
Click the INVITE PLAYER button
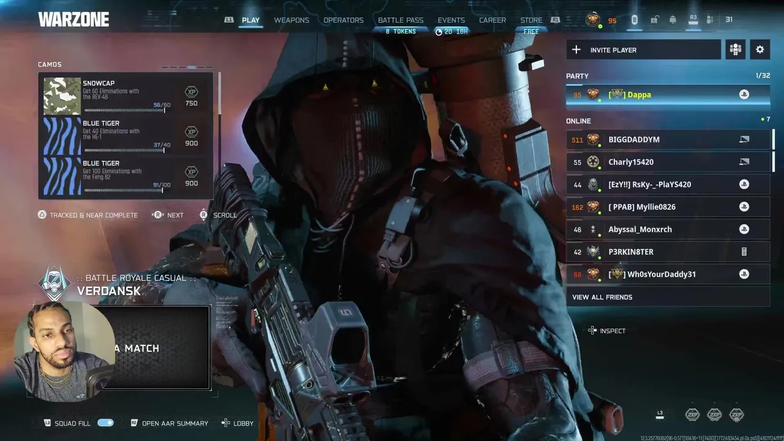tap(644, 50)
